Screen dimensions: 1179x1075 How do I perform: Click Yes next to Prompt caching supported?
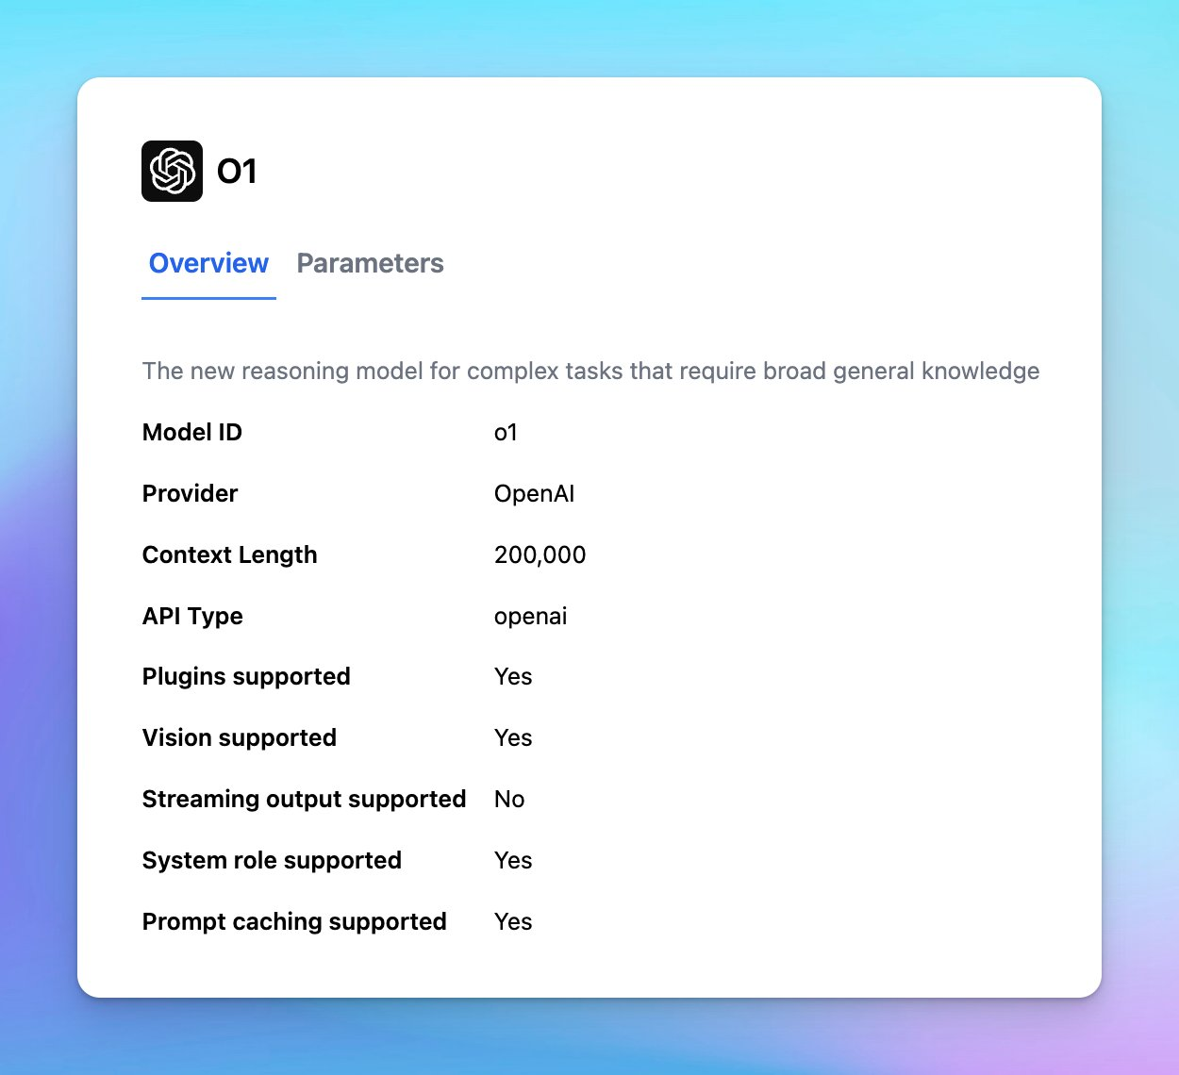click(513, 921)
